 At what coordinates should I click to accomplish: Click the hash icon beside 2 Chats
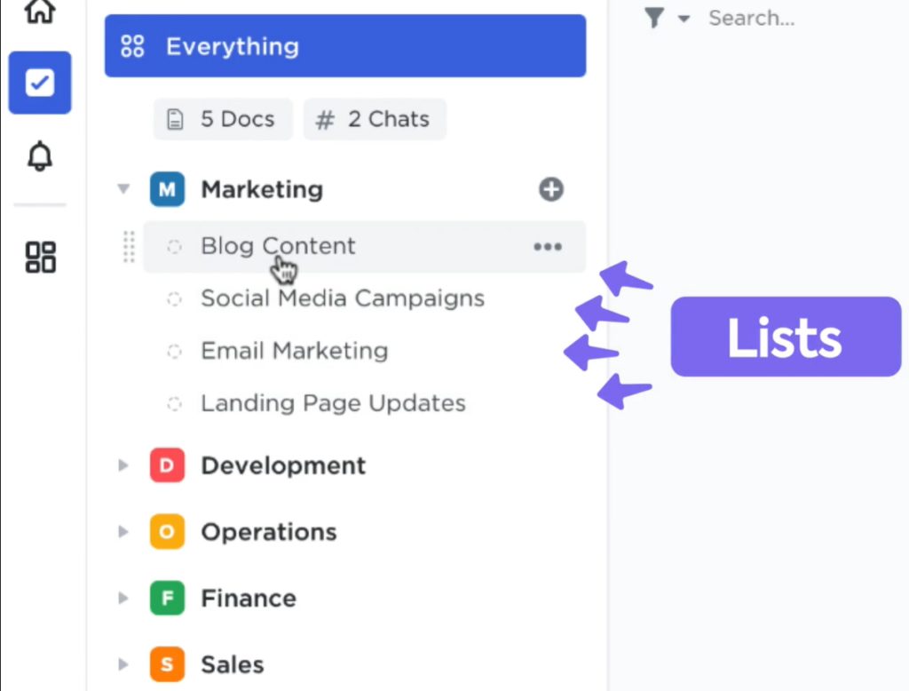pyautogui.click(x=325, y=120)
